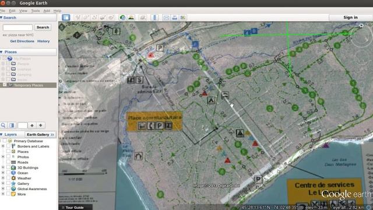Toggle the Temporary Places checkbox

click(5, 85)
